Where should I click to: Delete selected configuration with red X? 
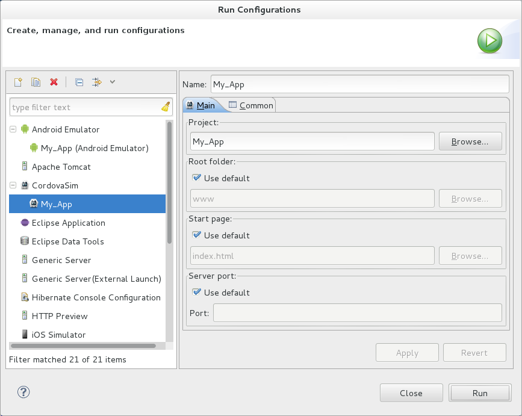(54, 82)
